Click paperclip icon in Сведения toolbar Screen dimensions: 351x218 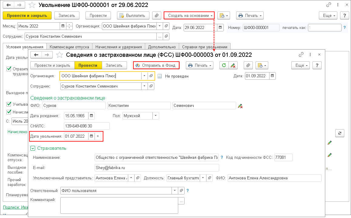[248, 65]
